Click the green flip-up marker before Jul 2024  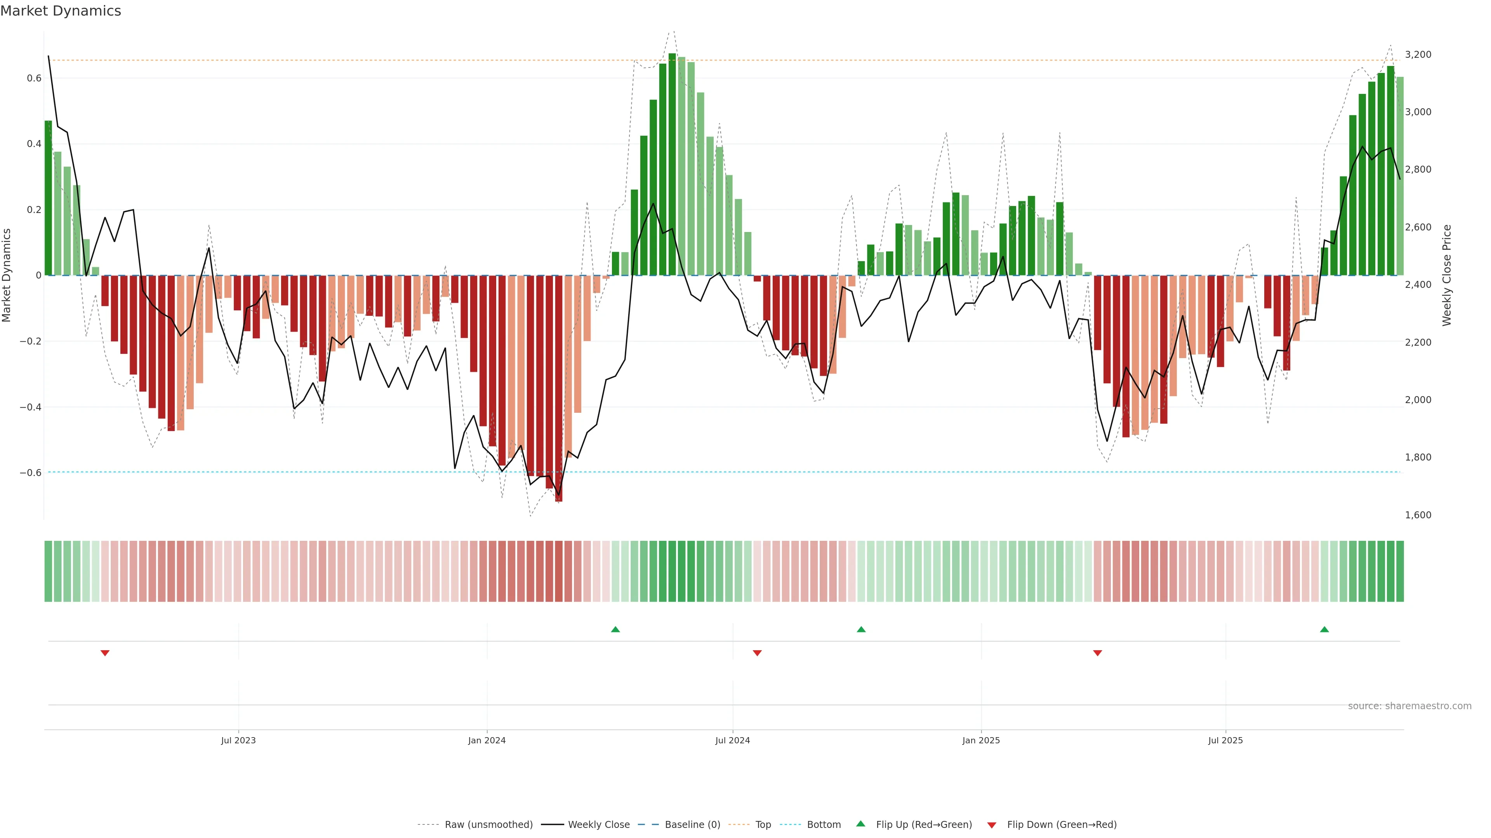point(615,629)
